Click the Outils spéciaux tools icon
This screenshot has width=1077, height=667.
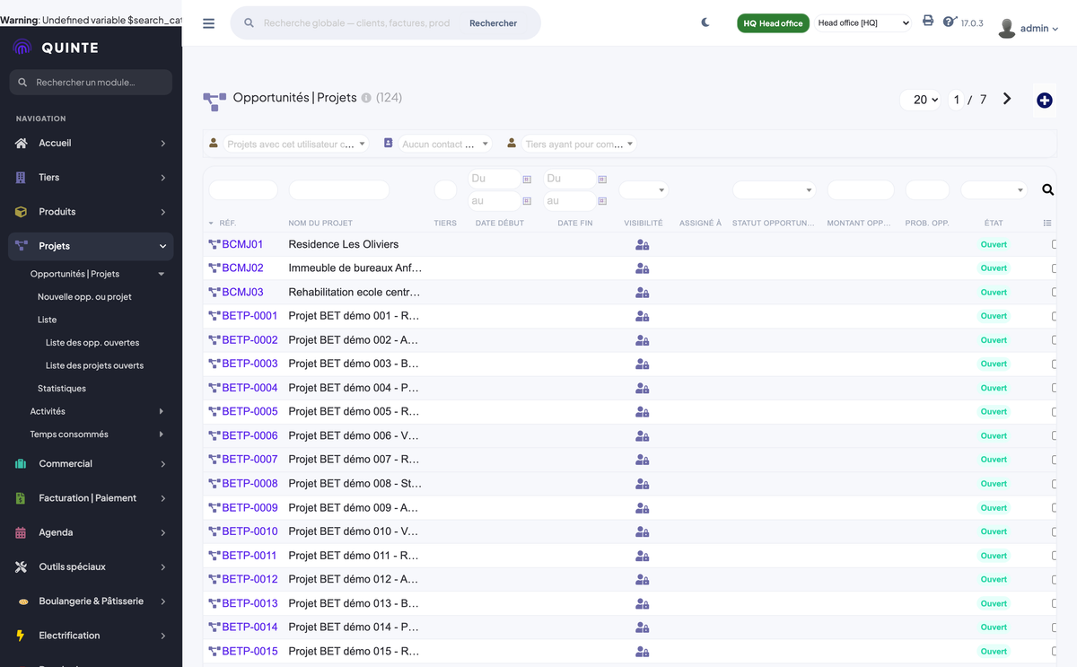click(21, 566)
